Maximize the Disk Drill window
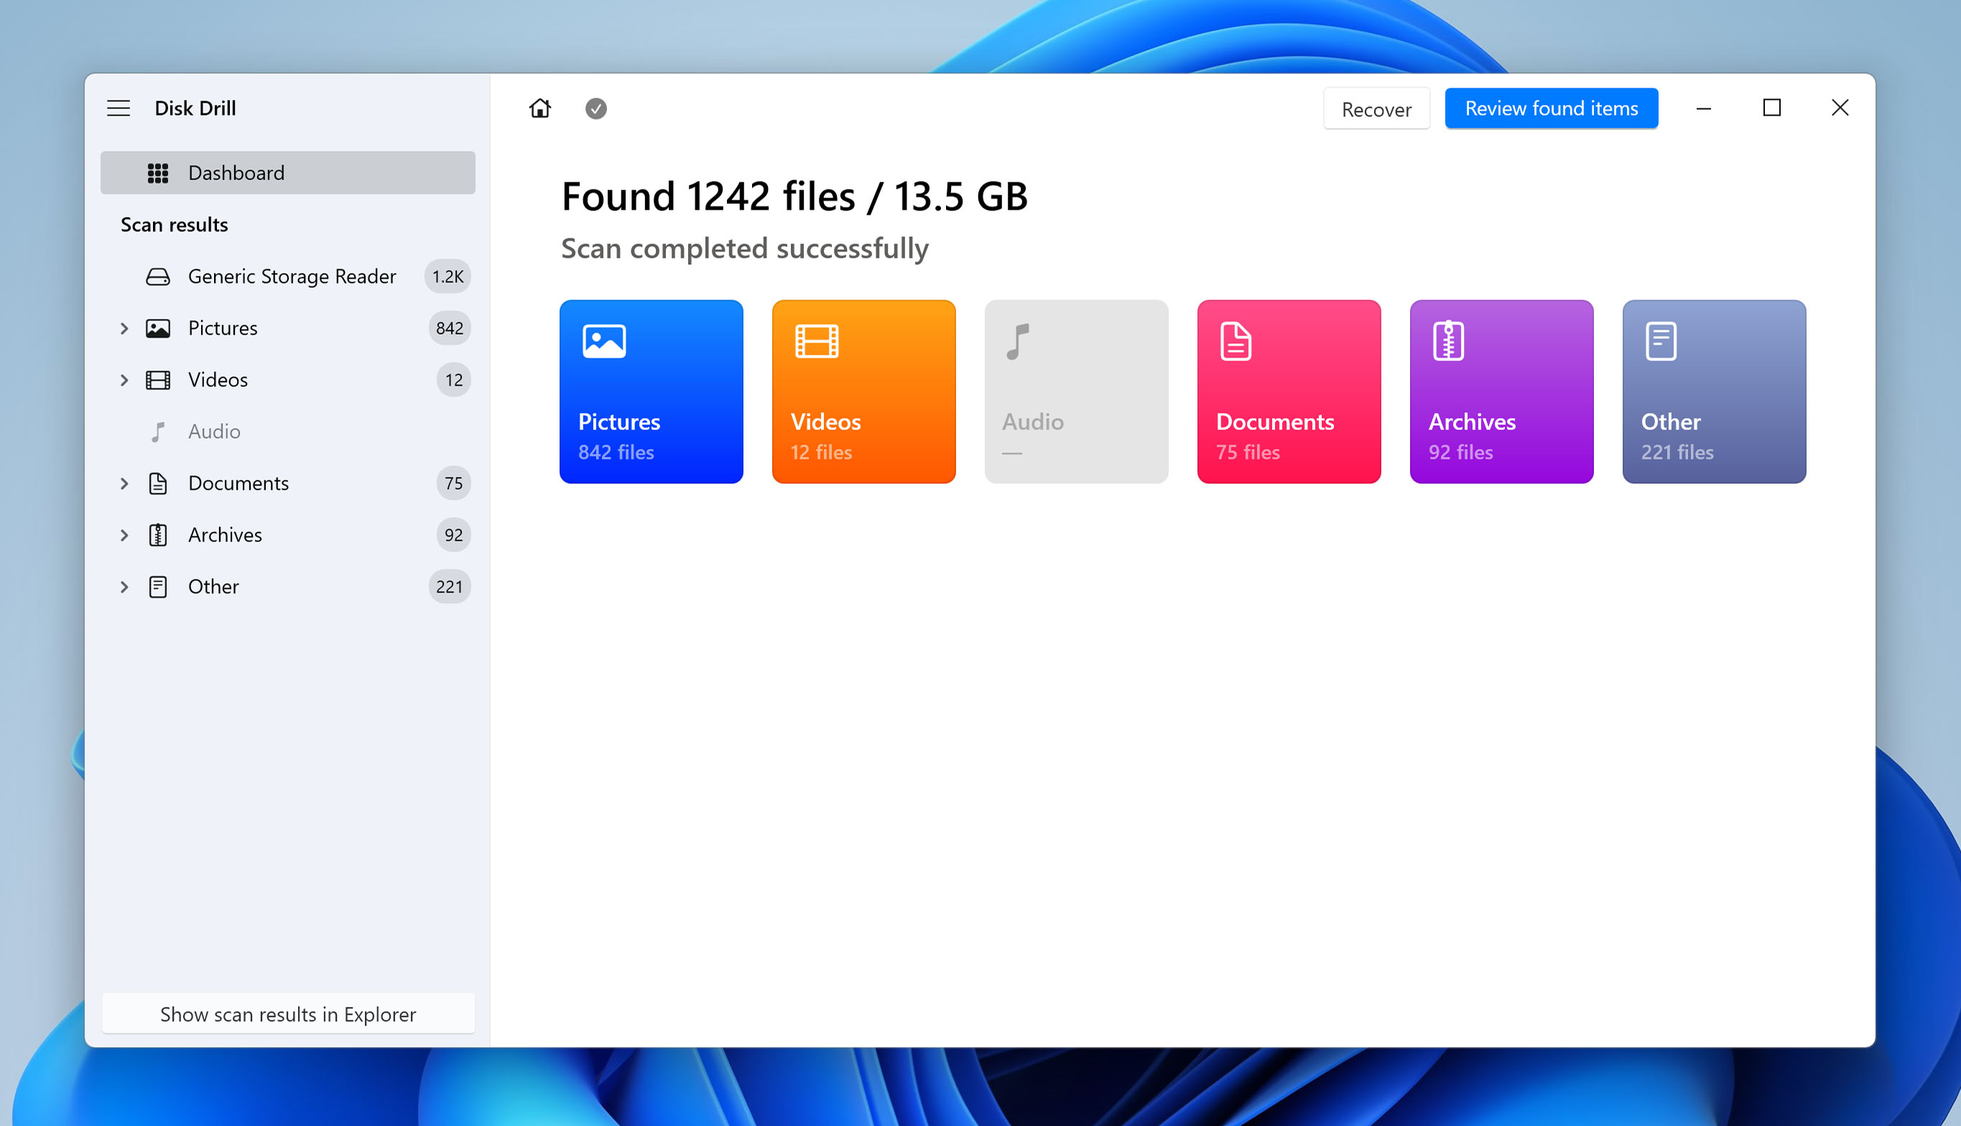 [x=1771, y=108]
